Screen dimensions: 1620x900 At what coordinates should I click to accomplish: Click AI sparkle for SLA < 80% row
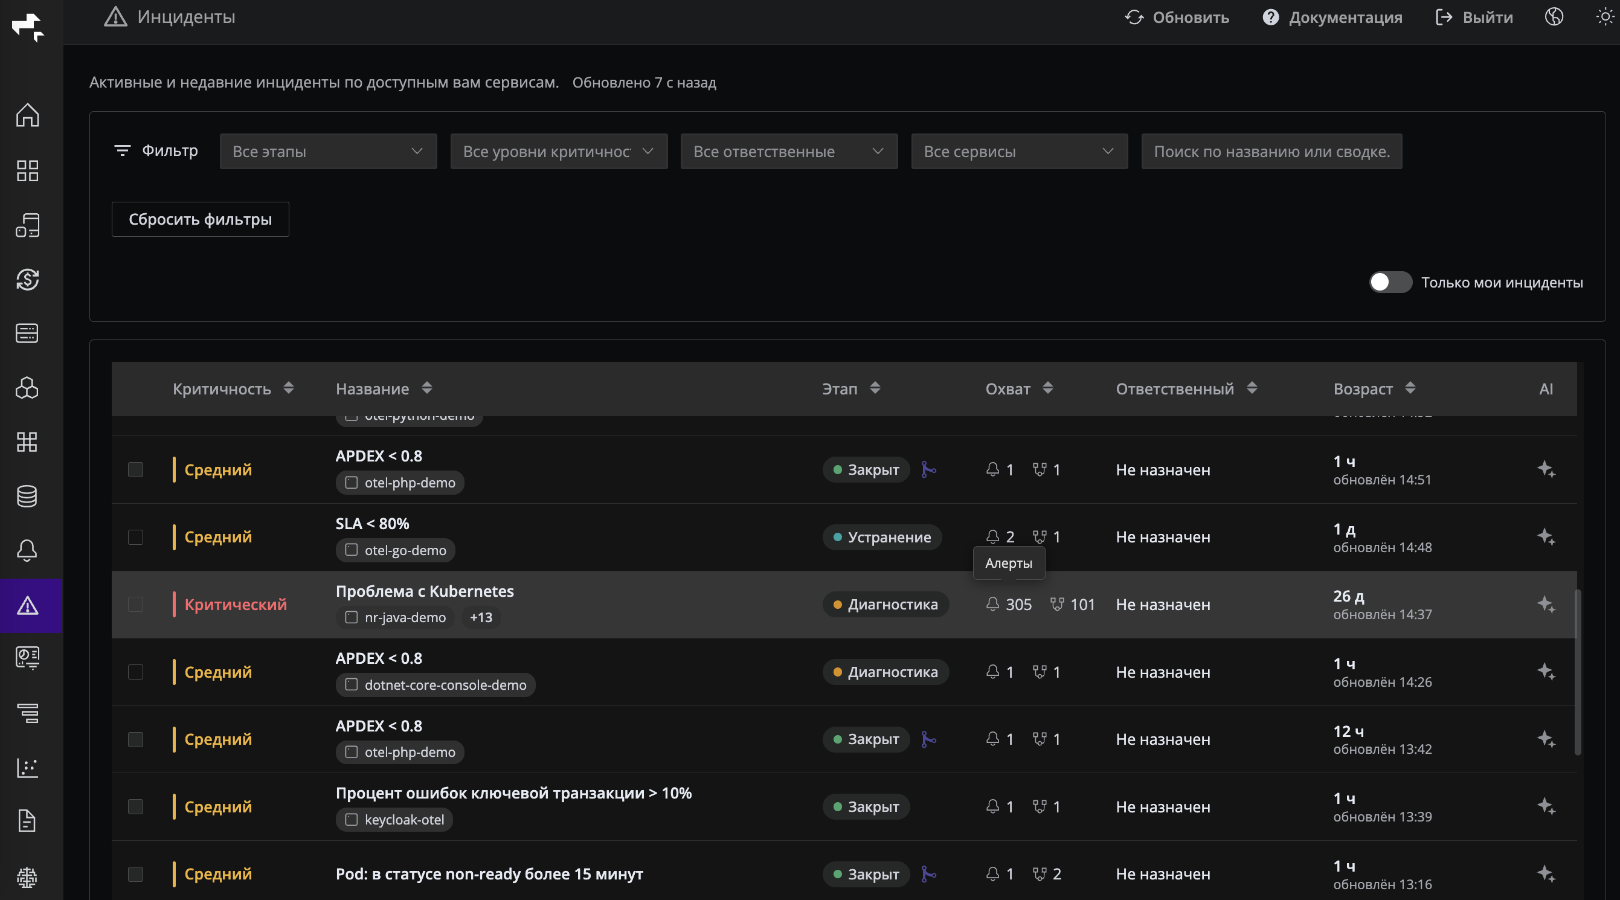coord(1546,536)
